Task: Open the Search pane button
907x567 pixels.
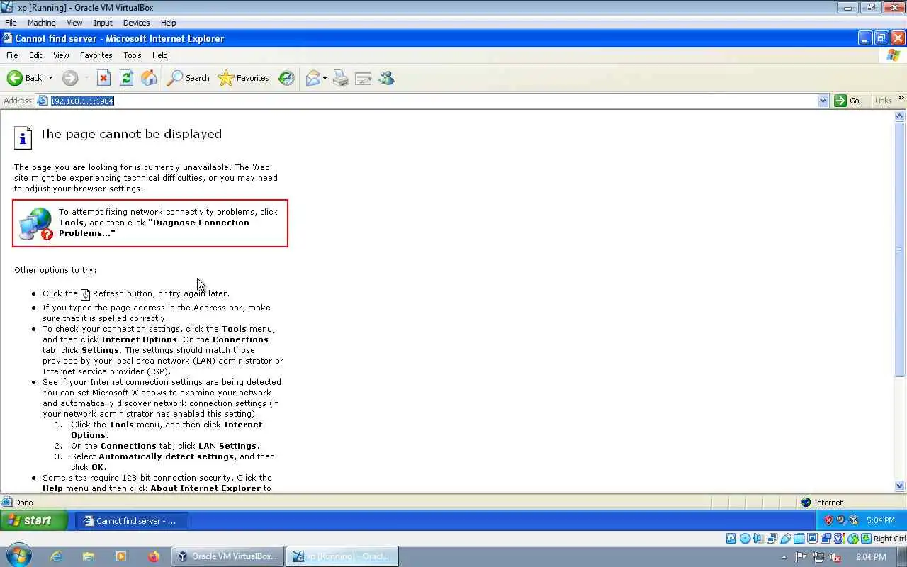Action: [188, 78]
